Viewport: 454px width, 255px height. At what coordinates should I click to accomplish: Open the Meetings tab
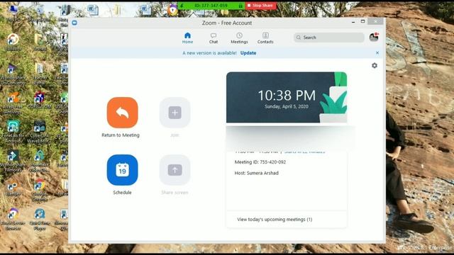pos(239,38)
